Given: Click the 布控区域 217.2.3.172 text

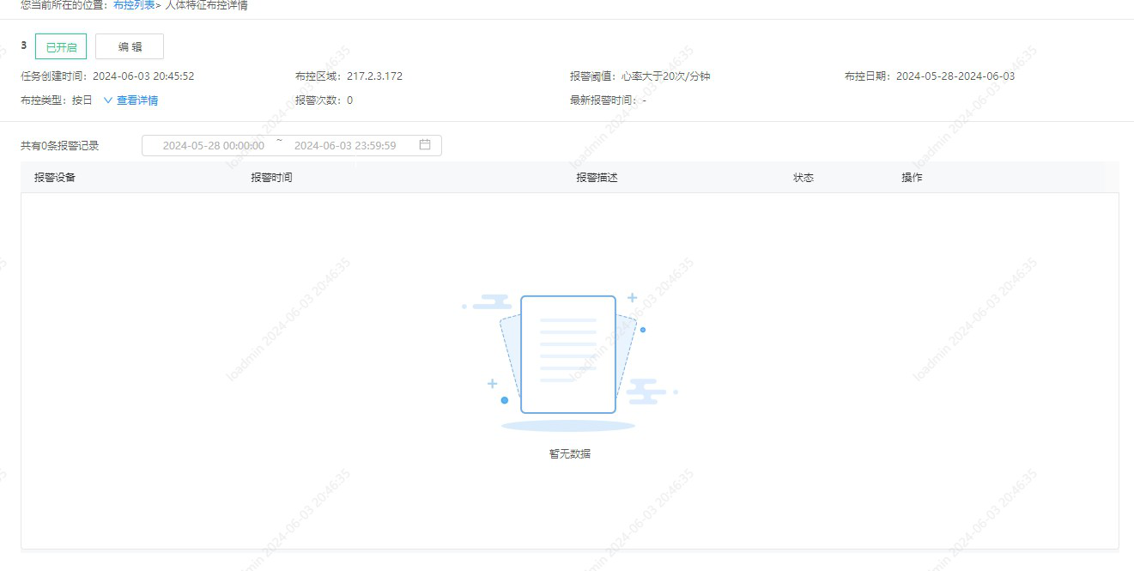Looking at the screenshot, I should click(x=349, y=76).
